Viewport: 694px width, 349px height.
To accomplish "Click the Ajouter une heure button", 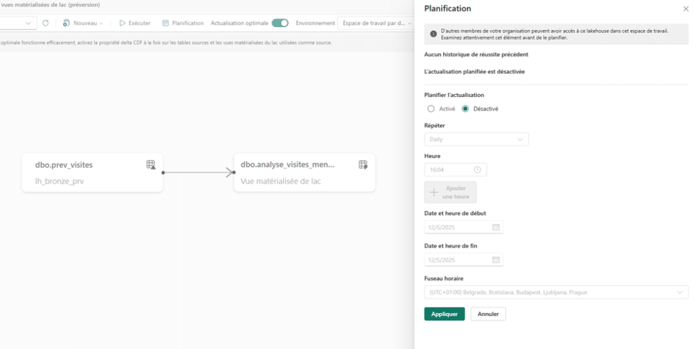I will coord(451,192).
